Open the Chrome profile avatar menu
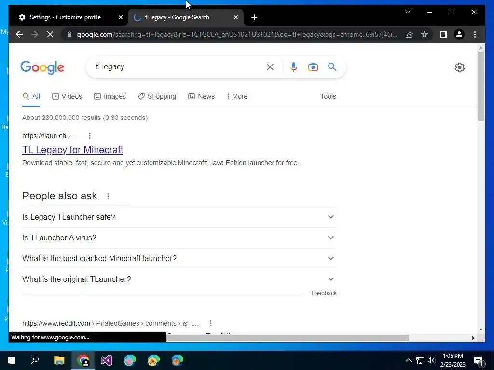 [459, 34]
